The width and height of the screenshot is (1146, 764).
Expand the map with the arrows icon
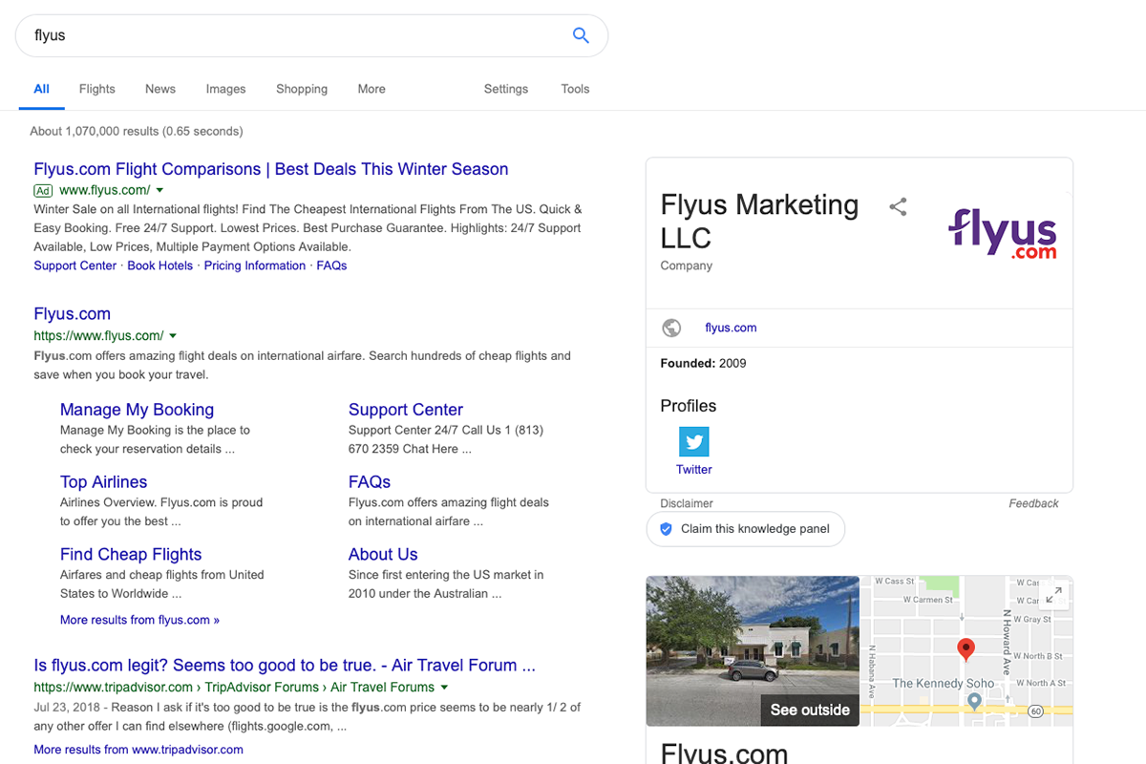(x=1053, y=594)
